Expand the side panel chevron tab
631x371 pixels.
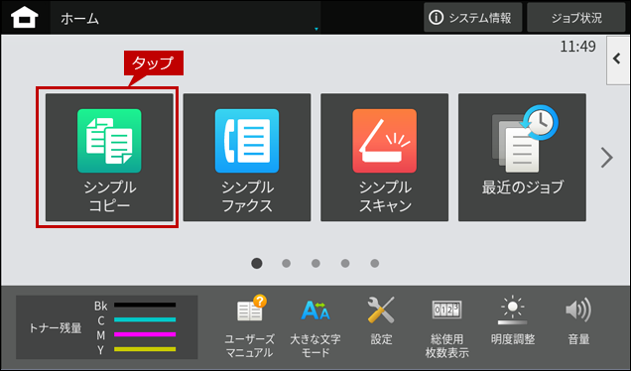pos(618,60)
